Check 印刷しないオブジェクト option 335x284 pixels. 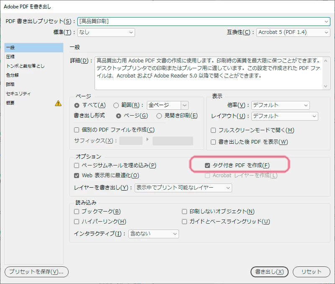[184, 212]
